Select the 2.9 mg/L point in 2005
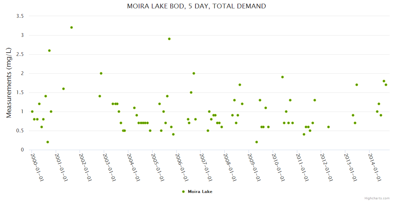Screen dimensions: 393x201 pos(169,39)
